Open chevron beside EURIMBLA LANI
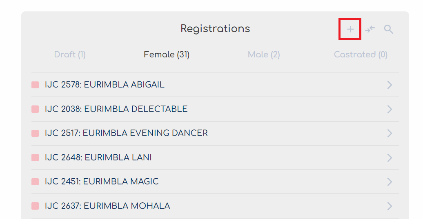Viewport: 423px width, 219px height. pos(390,158)
